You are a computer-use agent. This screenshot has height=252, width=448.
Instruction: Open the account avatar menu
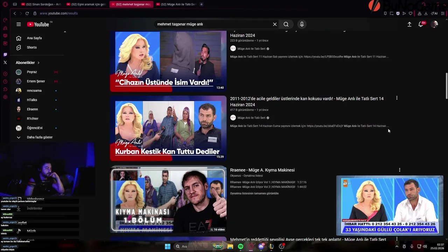434,24
